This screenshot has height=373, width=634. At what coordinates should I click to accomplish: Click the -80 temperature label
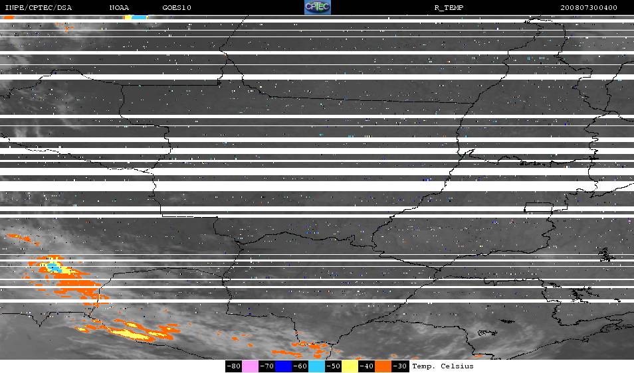[233, 366]
